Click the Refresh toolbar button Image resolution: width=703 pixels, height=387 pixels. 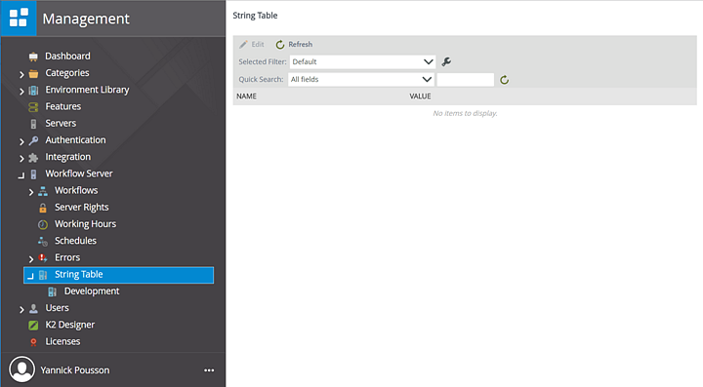(x=294, y=44)
